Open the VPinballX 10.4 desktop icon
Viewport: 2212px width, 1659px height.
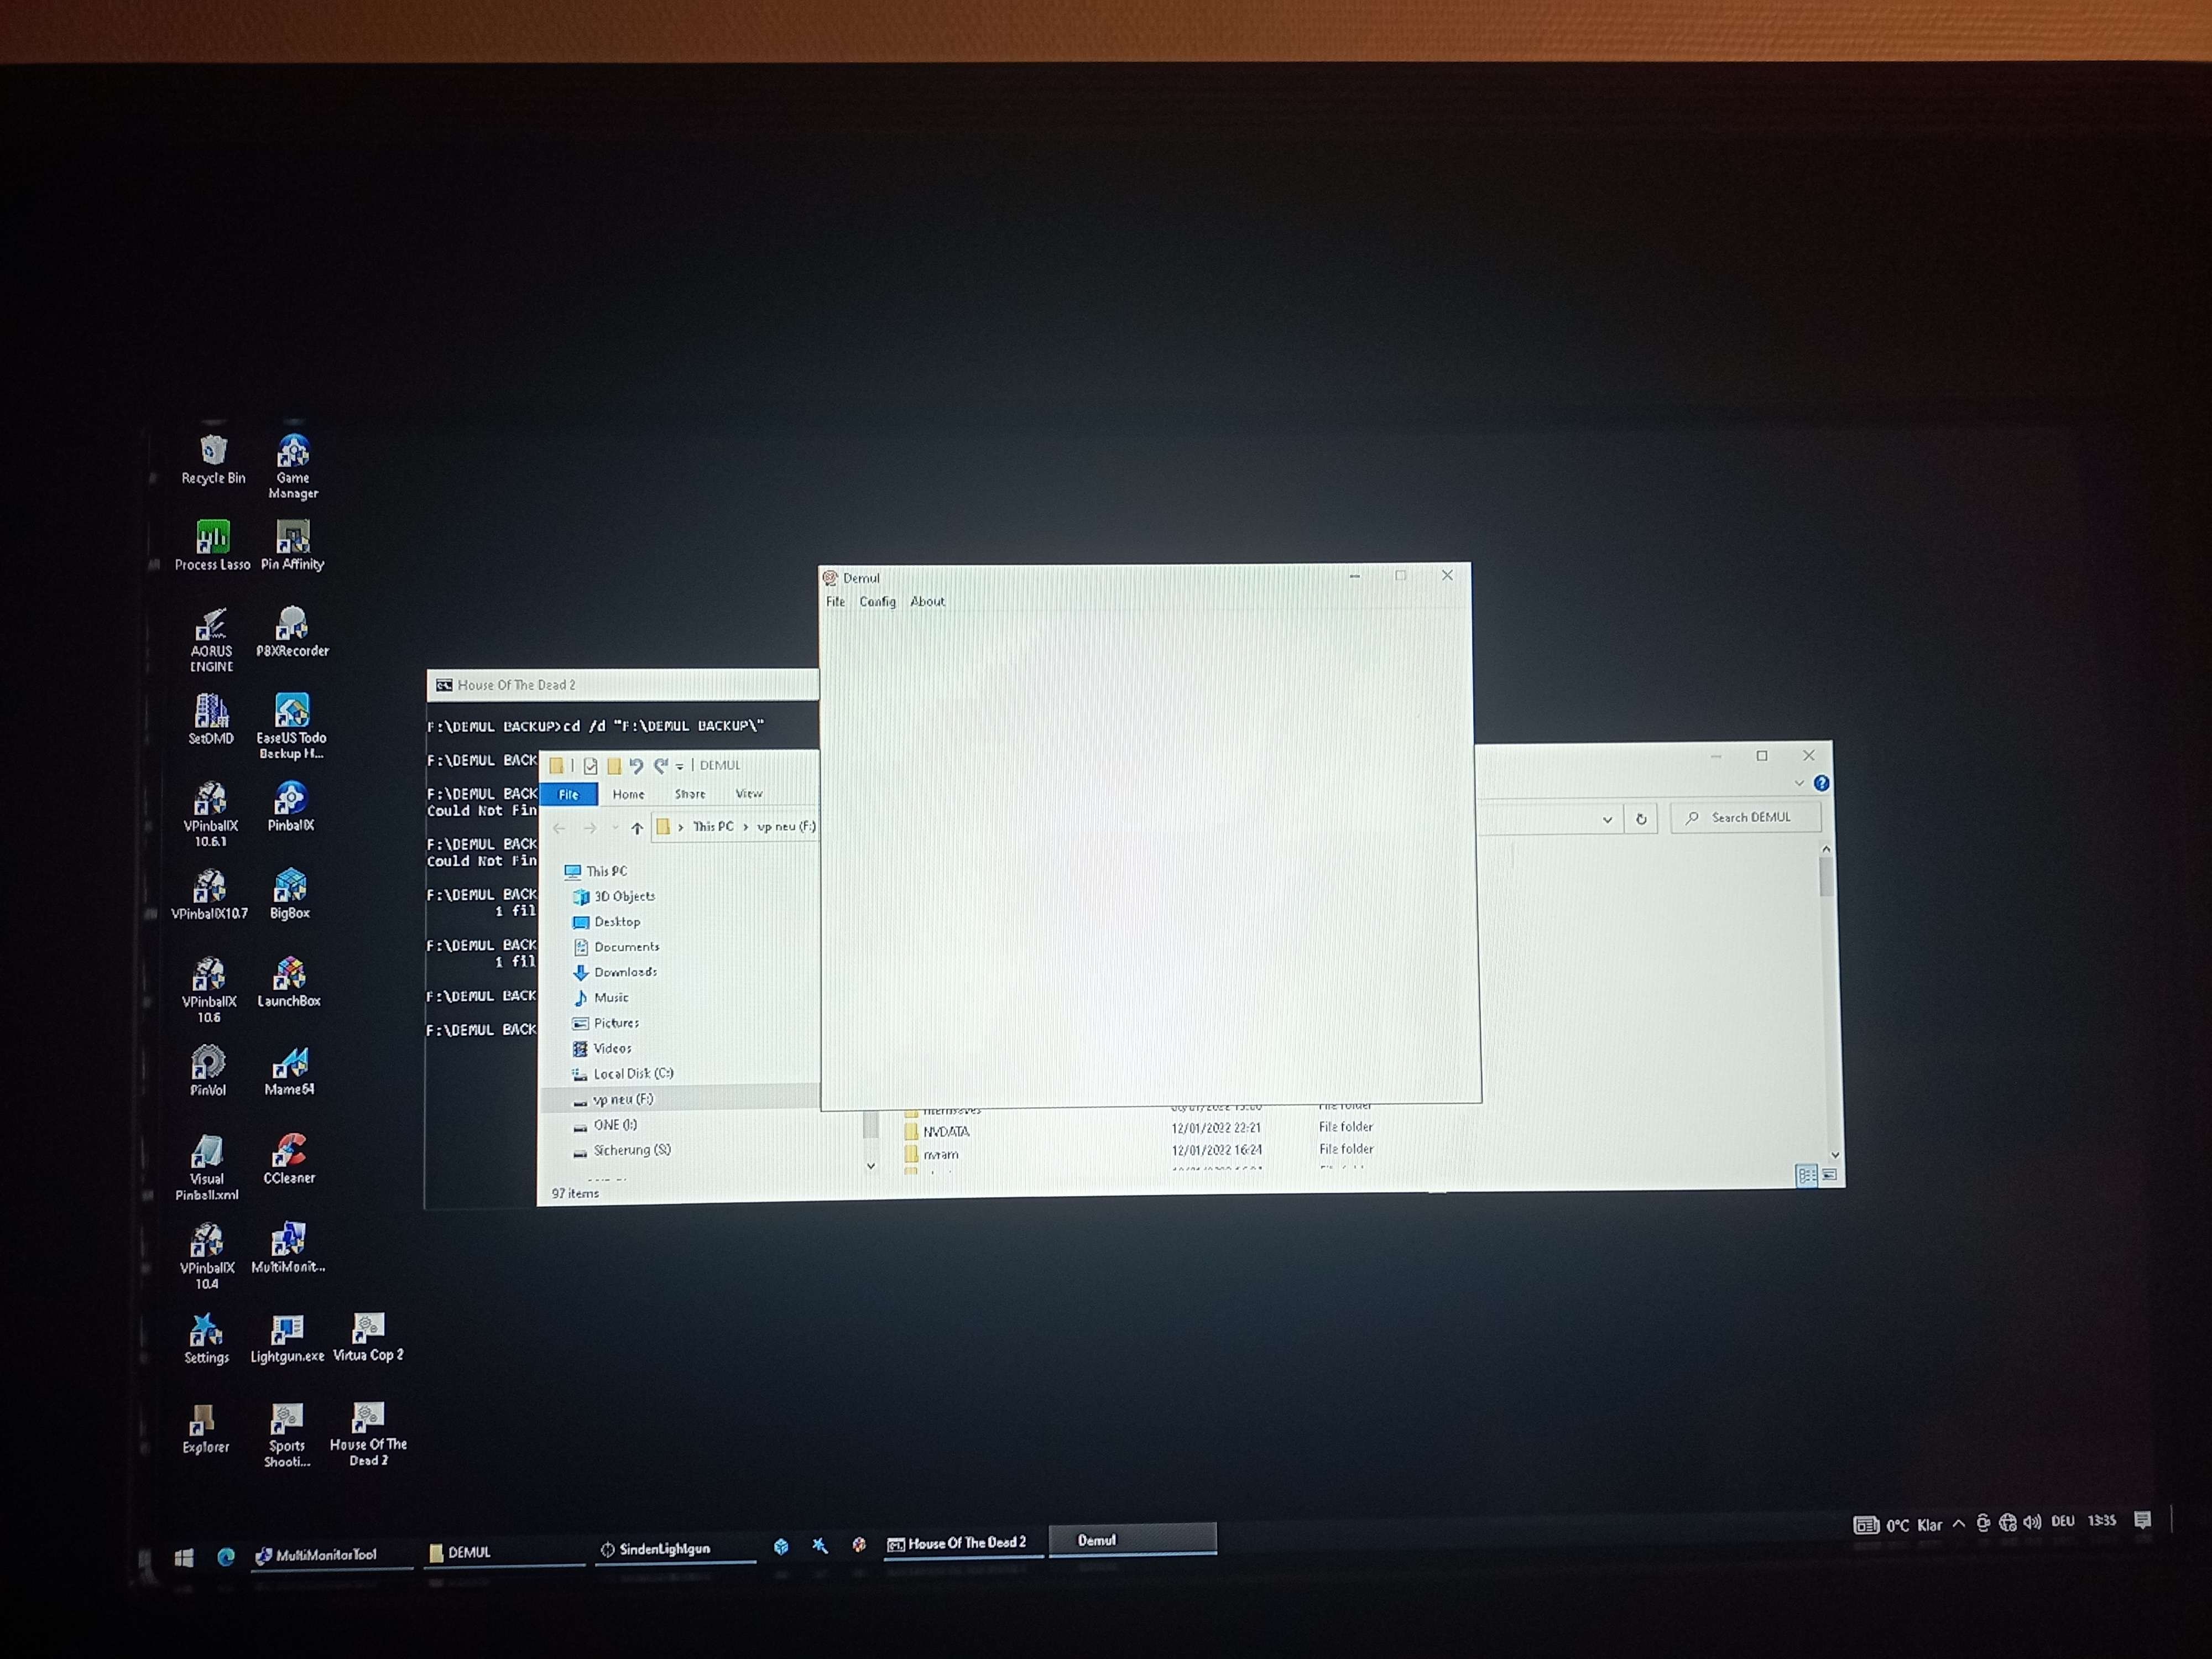tap(207, 1257)
